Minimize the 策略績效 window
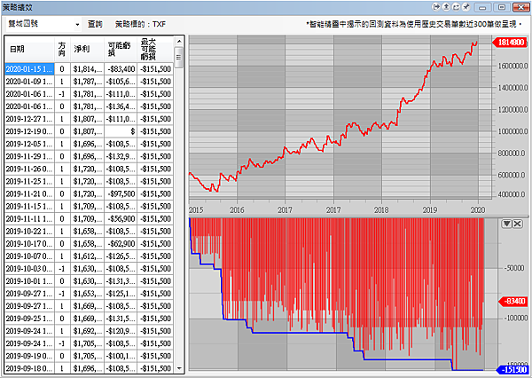The height and width of the screenshot is (378, 532). 482,7
